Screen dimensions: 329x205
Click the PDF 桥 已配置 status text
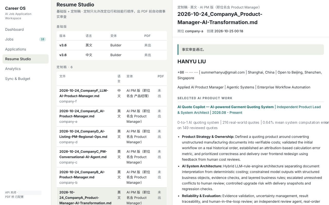[14, 197]
